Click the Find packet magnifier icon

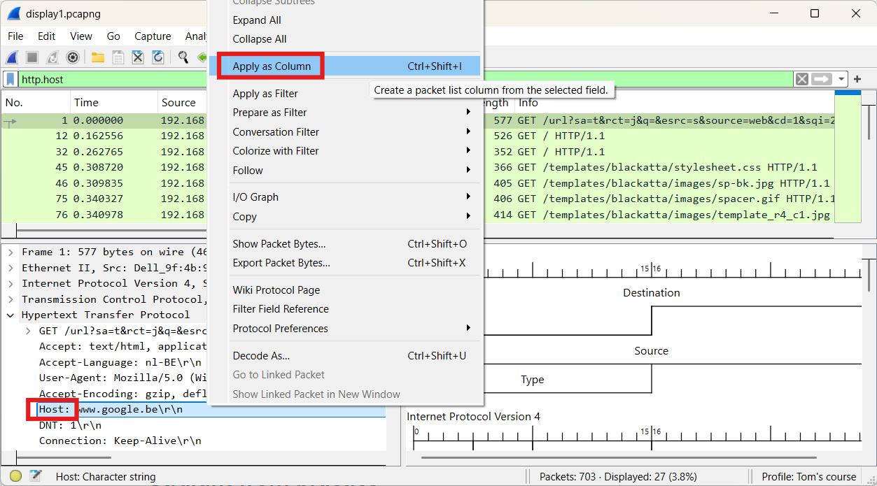[x=183, y=57]
